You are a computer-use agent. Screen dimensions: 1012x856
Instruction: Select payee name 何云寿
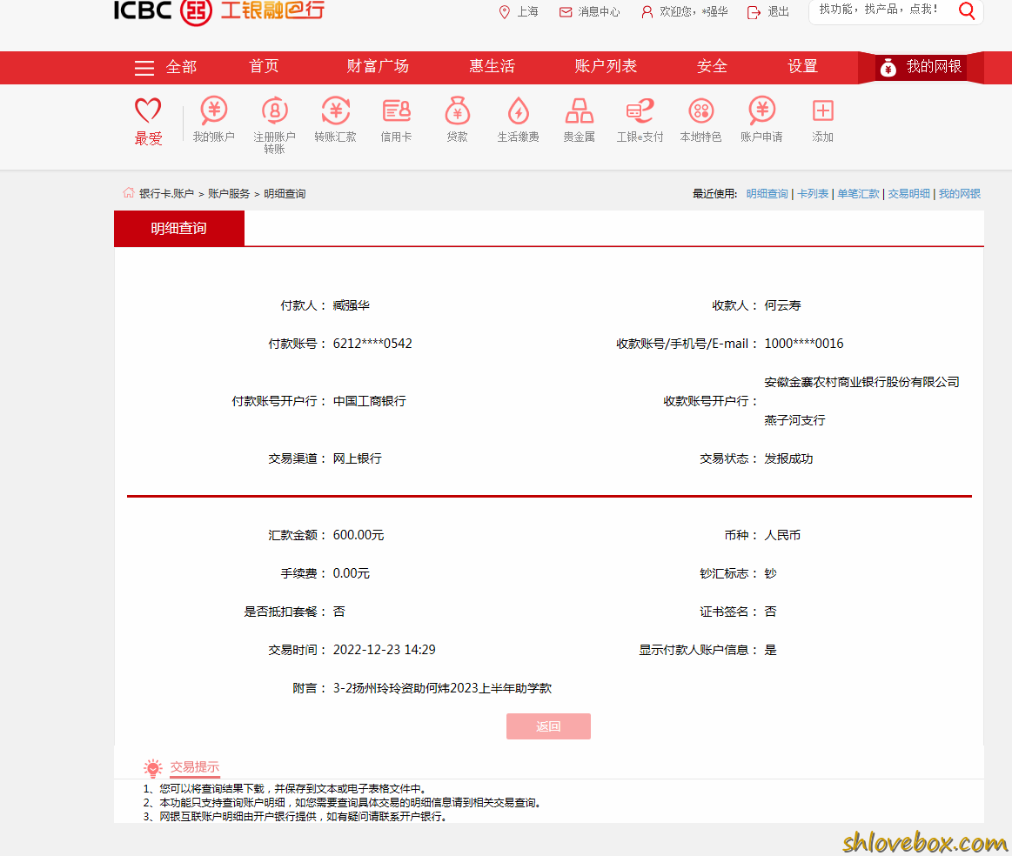782,305
